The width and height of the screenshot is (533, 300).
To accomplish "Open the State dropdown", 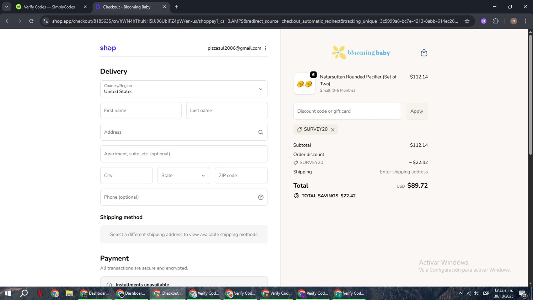I will 184,176.
